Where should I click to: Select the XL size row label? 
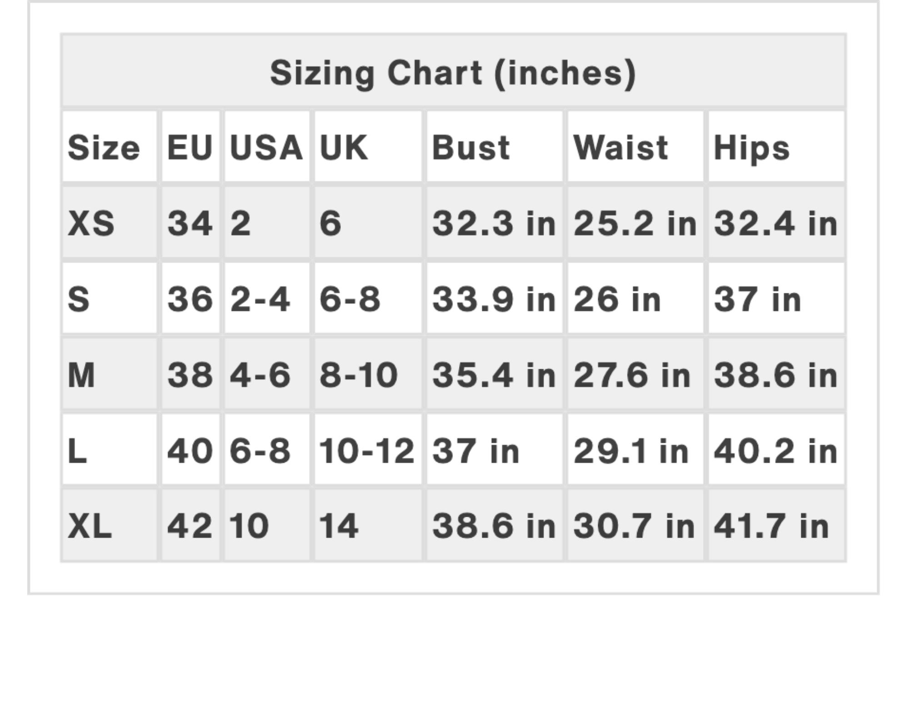pyautogui.click(x=90, y=526)
